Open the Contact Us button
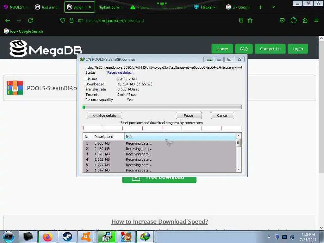Viewport: 324px width, 243px height. click(x=270, y=49)
